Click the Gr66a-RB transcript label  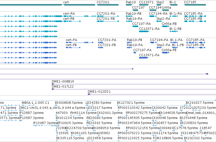pyautogui.click(x=169, y=24)
